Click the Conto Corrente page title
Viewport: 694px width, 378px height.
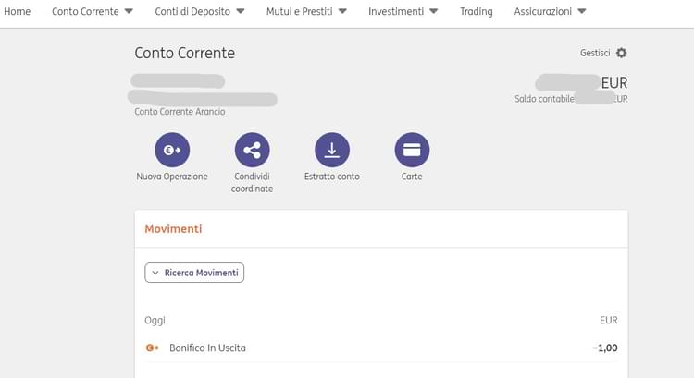(x=184, y=53)
